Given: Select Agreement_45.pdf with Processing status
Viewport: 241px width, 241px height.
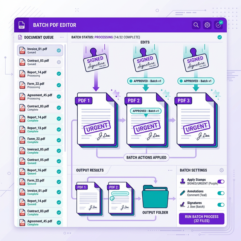Looking at the screenshot, I should pos(40,97).
